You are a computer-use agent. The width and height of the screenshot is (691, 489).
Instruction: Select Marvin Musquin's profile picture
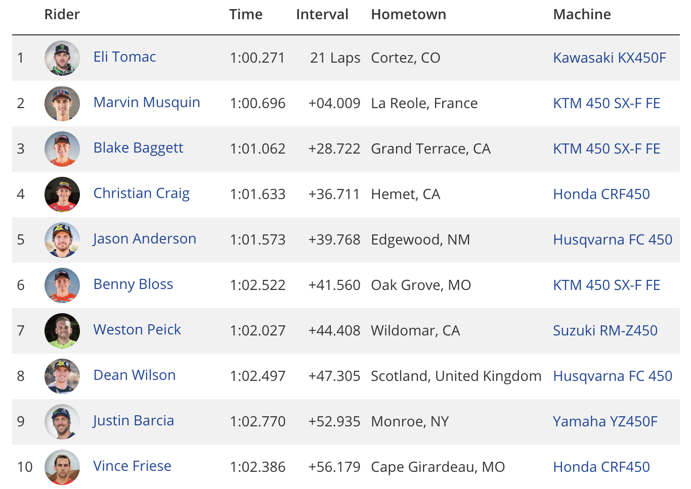62,104
